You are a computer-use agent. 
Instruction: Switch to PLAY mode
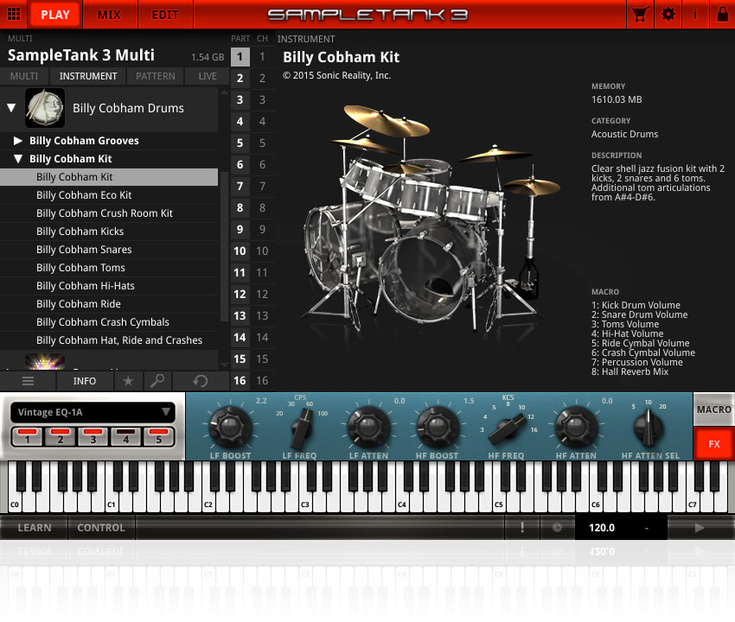coord(55,15)
